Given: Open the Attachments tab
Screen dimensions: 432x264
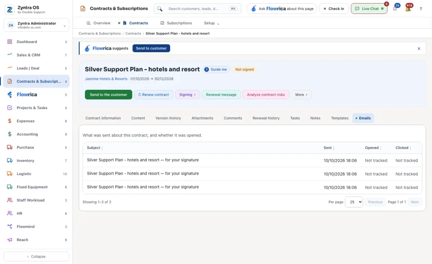Looking at the screenshot, I should [202, 118].
